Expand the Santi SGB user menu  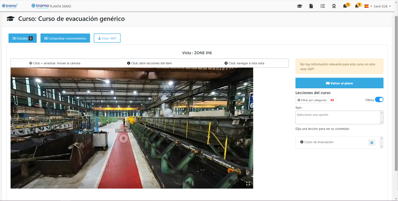382,6
